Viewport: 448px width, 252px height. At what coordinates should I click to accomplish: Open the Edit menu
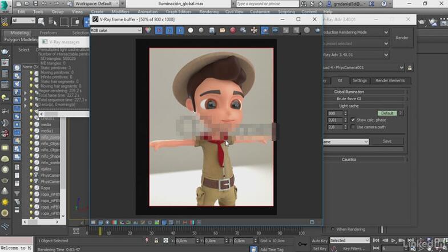21,12
